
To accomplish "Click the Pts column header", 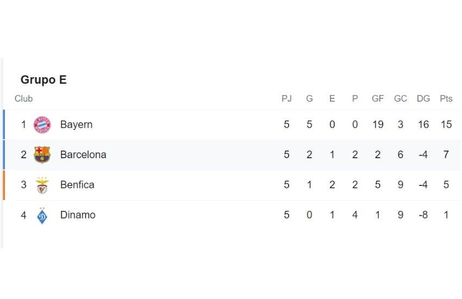I will click(446, 98).
